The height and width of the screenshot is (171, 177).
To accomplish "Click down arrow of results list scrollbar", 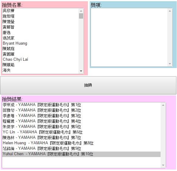I will click(x=163, y=165).
